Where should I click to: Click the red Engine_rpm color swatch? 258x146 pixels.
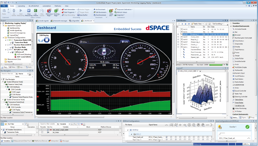38,97
